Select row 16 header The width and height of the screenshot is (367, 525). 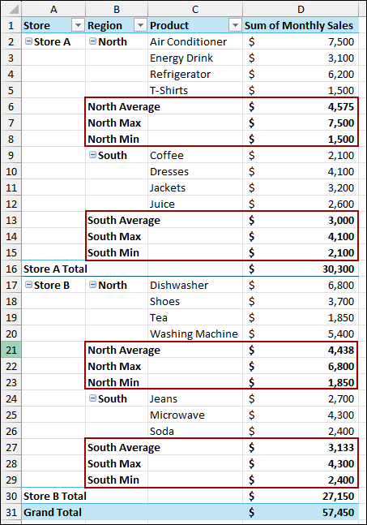pyautogui.click(x=11, y=269)
